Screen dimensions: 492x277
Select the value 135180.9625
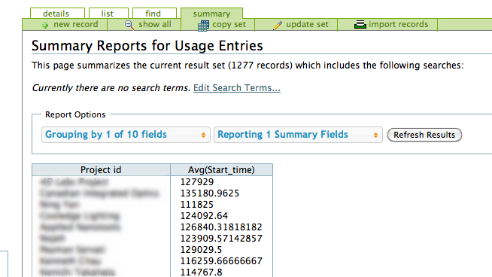pyautogui.click(x=210, y=193)
